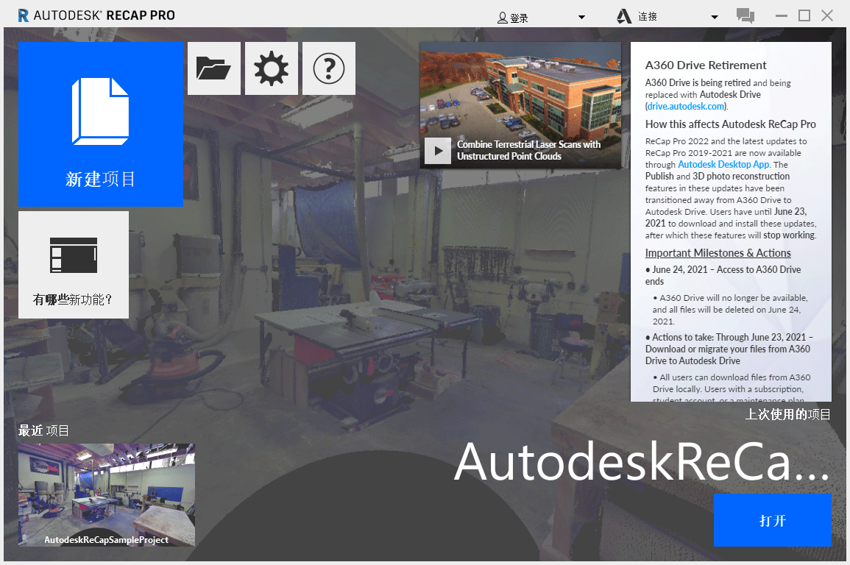This screenshot has width=850, height=565.
Task: Open the folder browse icon
Action: tap(214, 69)
